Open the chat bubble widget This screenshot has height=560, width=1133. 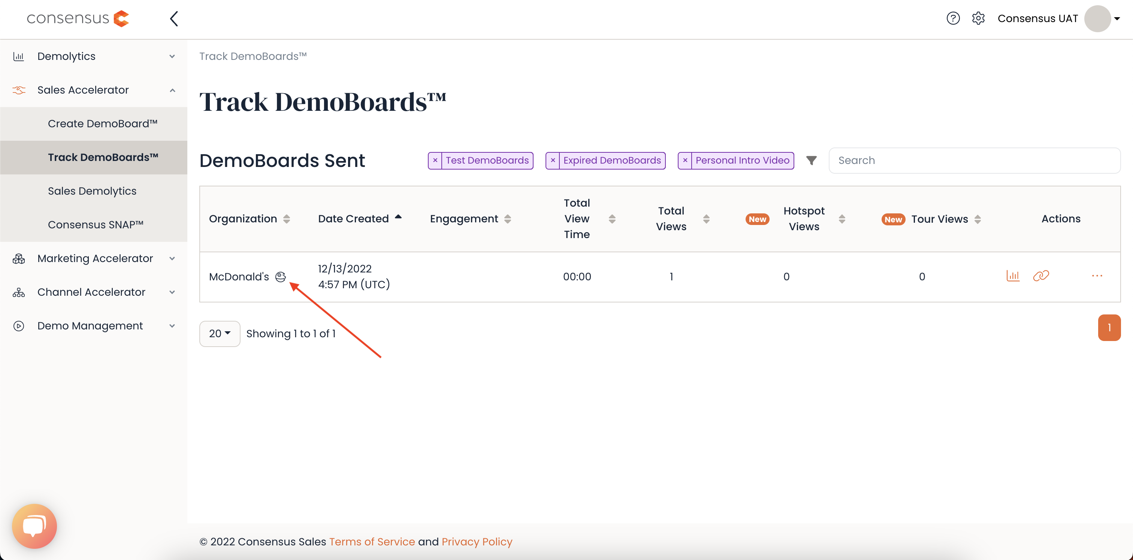tap(34, 526)
